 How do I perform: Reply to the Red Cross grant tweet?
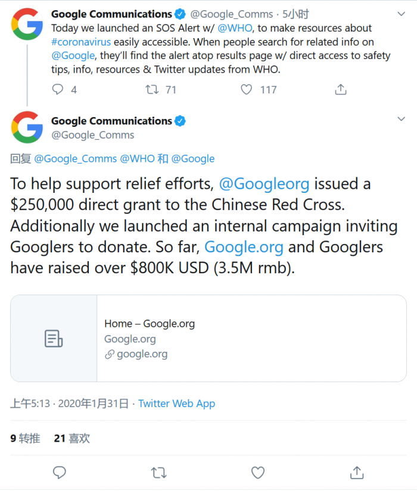coord(59,473)
